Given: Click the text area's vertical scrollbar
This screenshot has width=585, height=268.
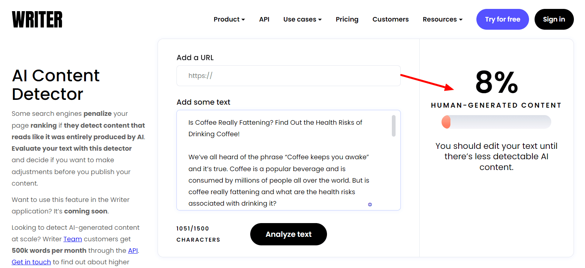Looking at the screenshot, I should 394,126.
